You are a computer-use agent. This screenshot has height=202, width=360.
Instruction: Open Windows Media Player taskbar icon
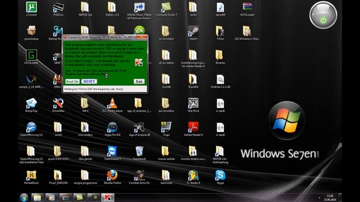point(51,198)
